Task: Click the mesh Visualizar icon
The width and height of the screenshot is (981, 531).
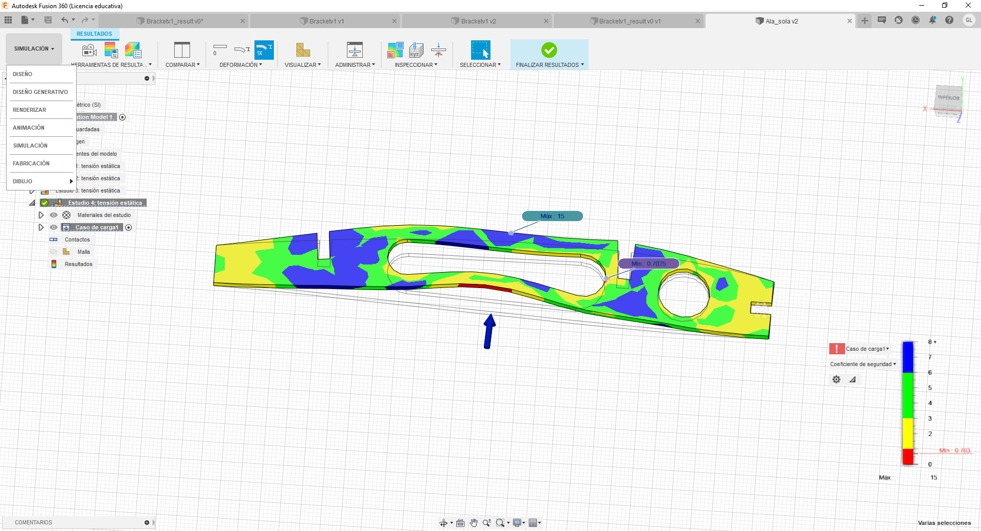Action: [303, 50]
